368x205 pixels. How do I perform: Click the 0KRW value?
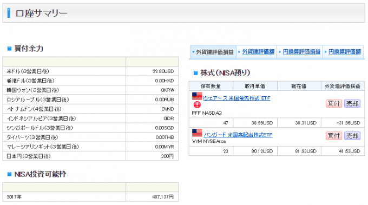[168, 90]
